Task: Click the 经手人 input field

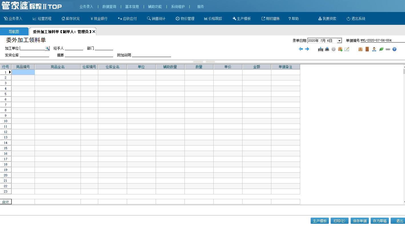Action: 74,48
